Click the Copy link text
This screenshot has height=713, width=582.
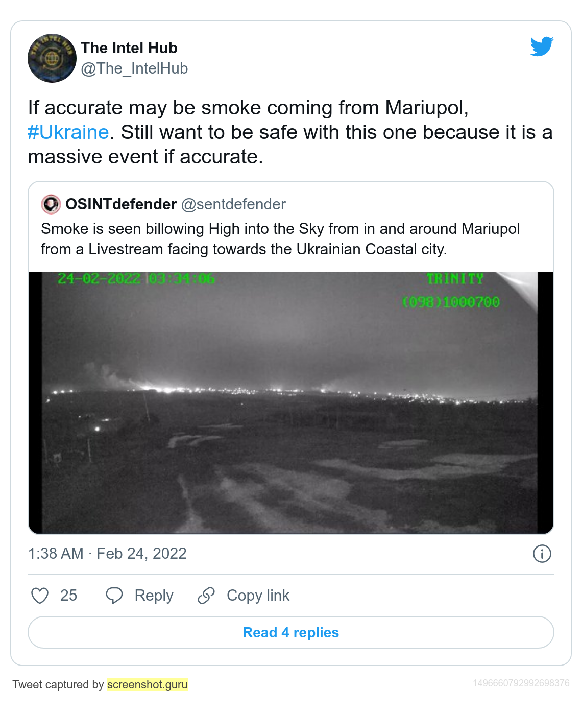(x=258, y=596)
